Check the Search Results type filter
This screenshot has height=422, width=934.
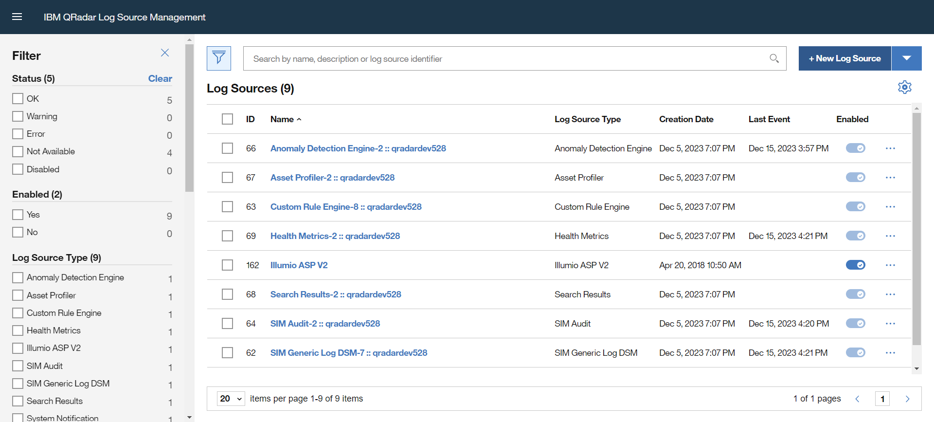[x=18, y=401]
